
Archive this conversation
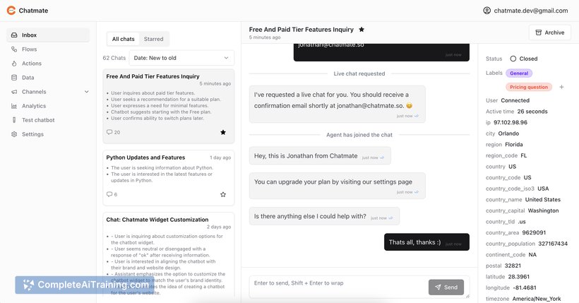click(550, 32)
